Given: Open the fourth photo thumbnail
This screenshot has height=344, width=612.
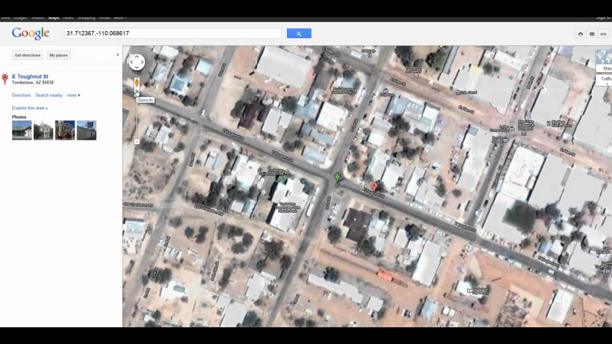Looking at the screenshot, I should point(87,130).
